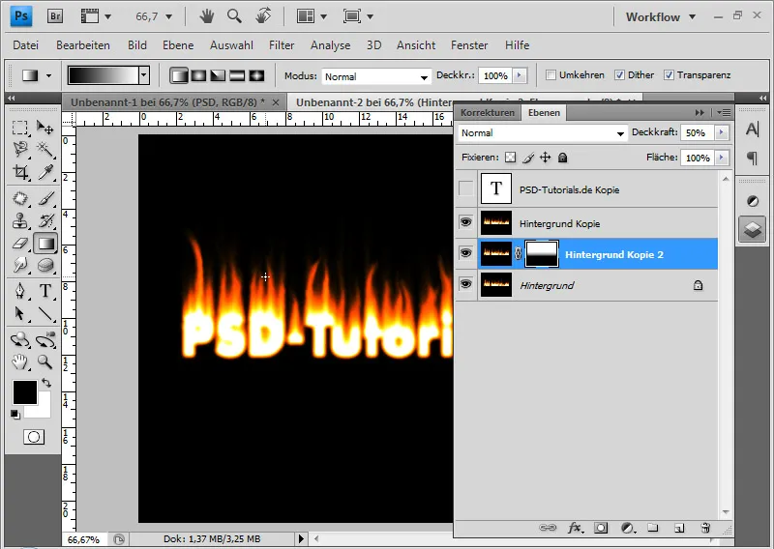This screenshot has width=774, height=549.
Task: Open Fläche fill slider arrow
Action: click(x=721, y=158)
